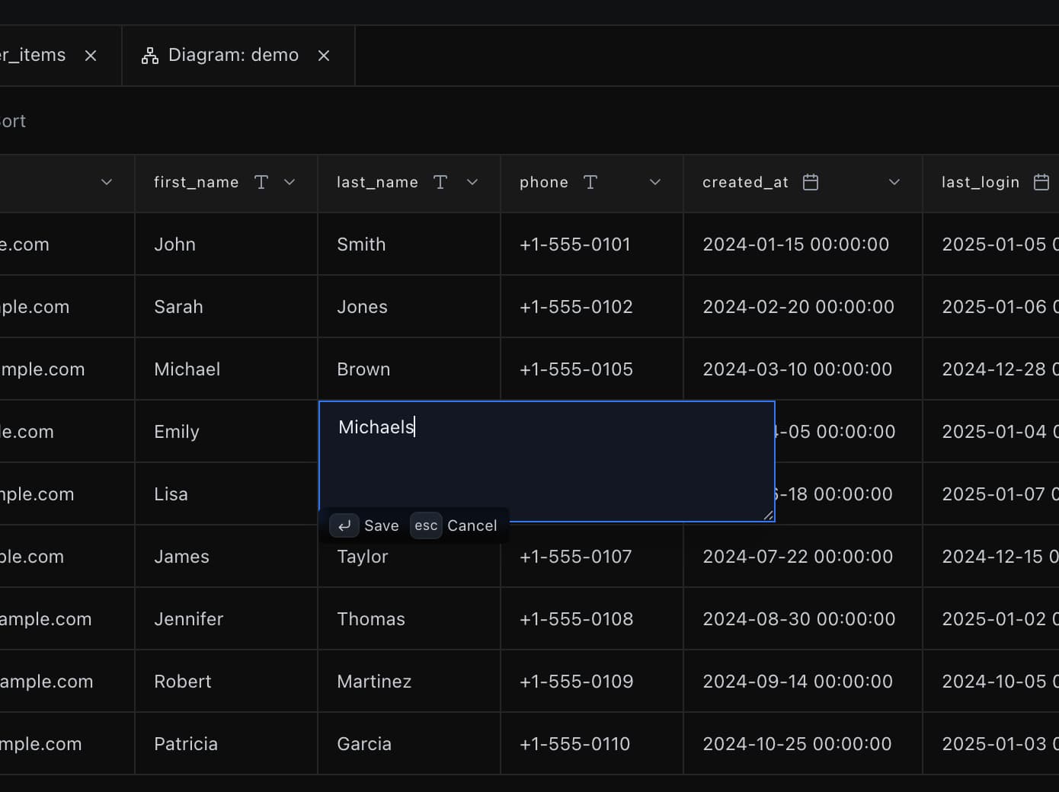Open the leftmost column header dropdown
Image resolution: width=1059 pixels, height=792 pixels.
tap(107, 182)
